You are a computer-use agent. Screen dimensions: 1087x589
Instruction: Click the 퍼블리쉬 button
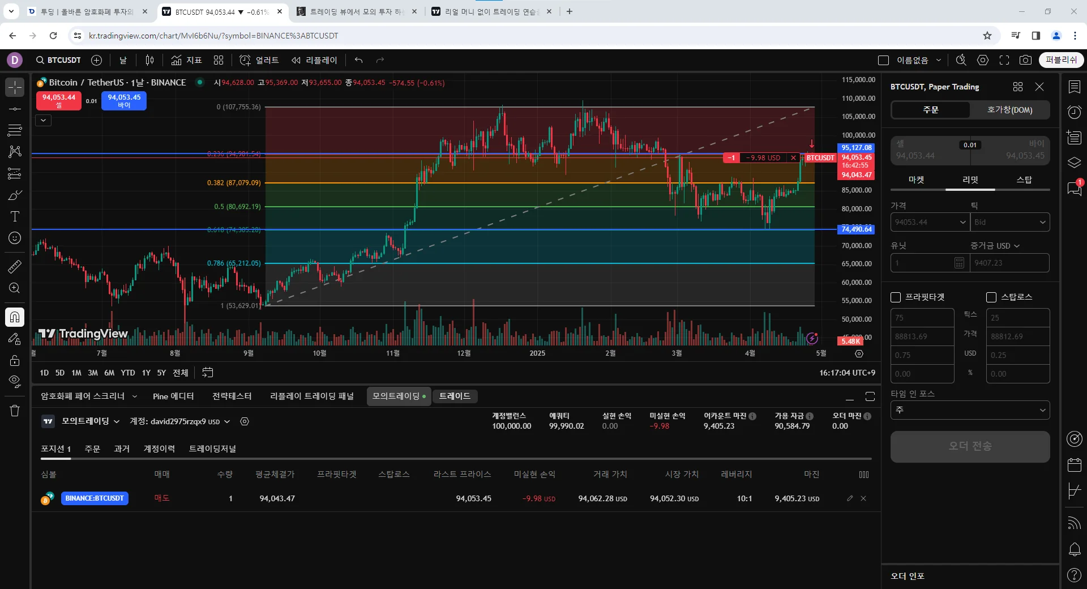pyautogui.click(x=1061, y=60)
